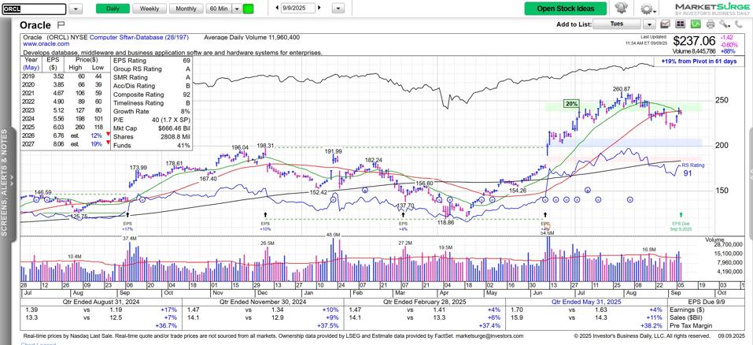Image resolution: width=753 pixels, height=345 pixels.
Task: Click the +38.2% pre-tax margin value
Action: pyautogui.click(x=651, y=325)
